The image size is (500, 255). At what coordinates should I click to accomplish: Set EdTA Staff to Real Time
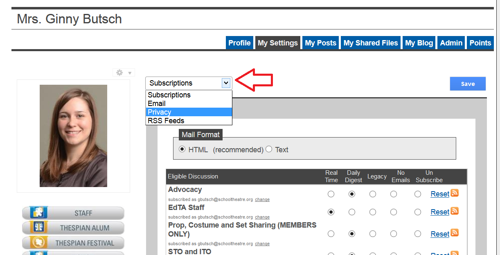click(331, 212)
